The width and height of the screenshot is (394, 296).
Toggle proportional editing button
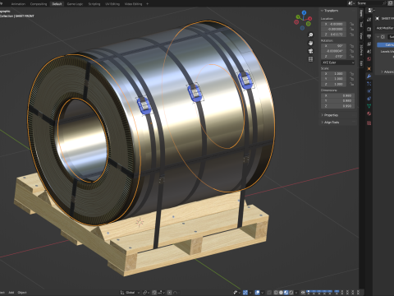tap(170, 293)
